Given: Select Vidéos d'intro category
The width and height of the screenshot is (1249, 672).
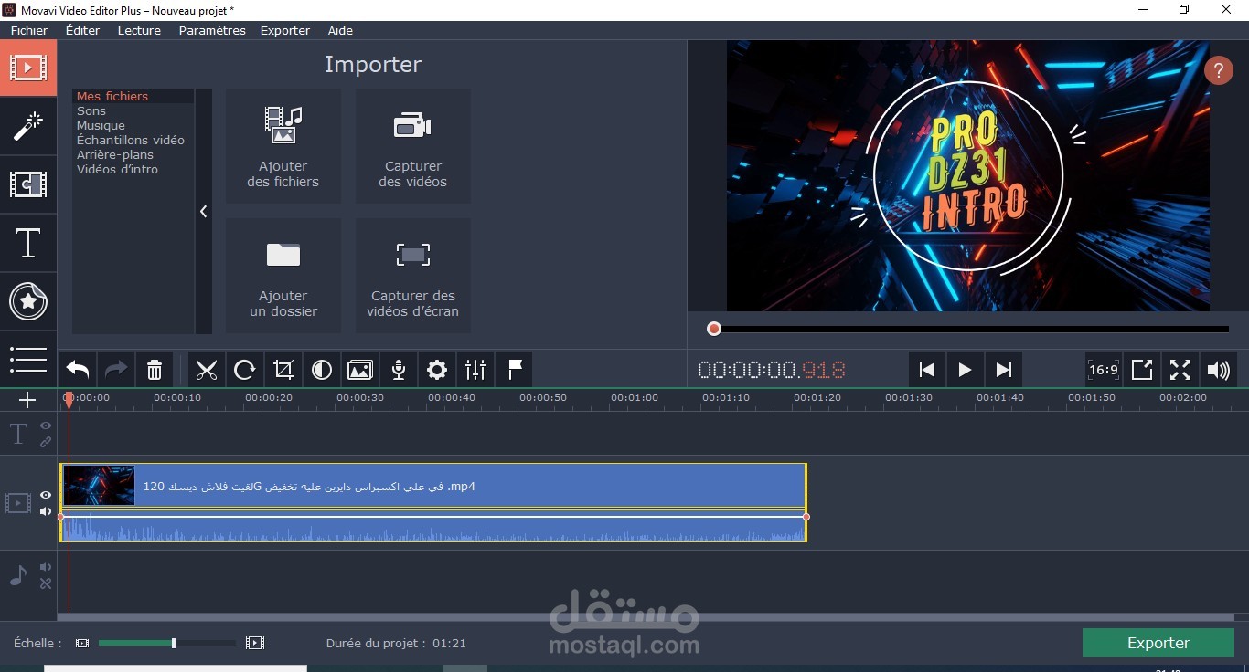Looking at the screenshot, I should point(117,169).
